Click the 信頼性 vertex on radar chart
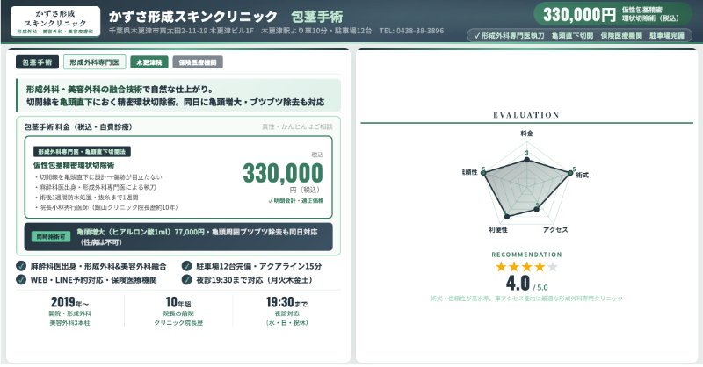The height and width of the screenshot is (367, 703). click(x=482, y=172)
